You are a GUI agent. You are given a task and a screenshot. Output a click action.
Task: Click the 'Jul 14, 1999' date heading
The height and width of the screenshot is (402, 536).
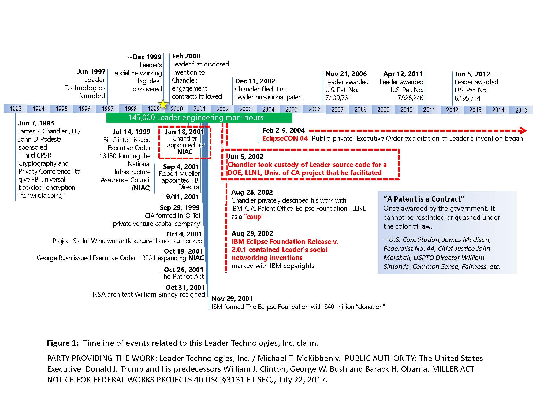click(131, 132)
